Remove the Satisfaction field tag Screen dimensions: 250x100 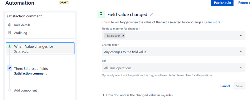(123, 36)
